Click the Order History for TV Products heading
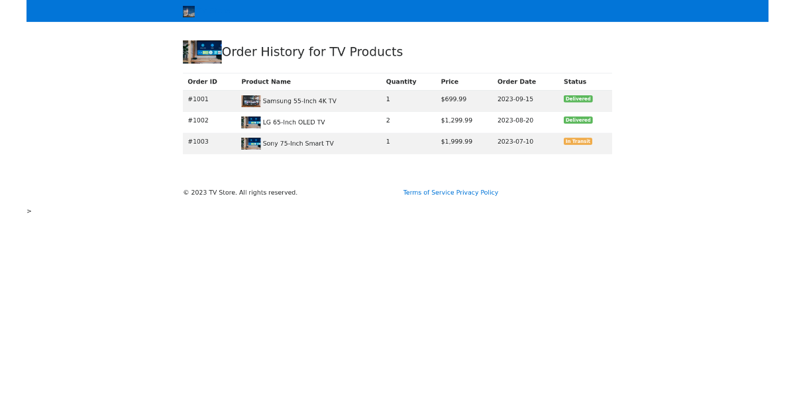 312,52
